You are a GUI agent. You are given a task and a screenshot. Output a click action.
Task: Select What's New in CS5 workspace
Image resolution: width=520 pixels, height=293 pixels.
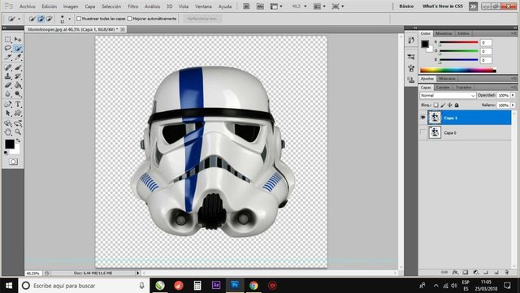(x=442, y=6)
